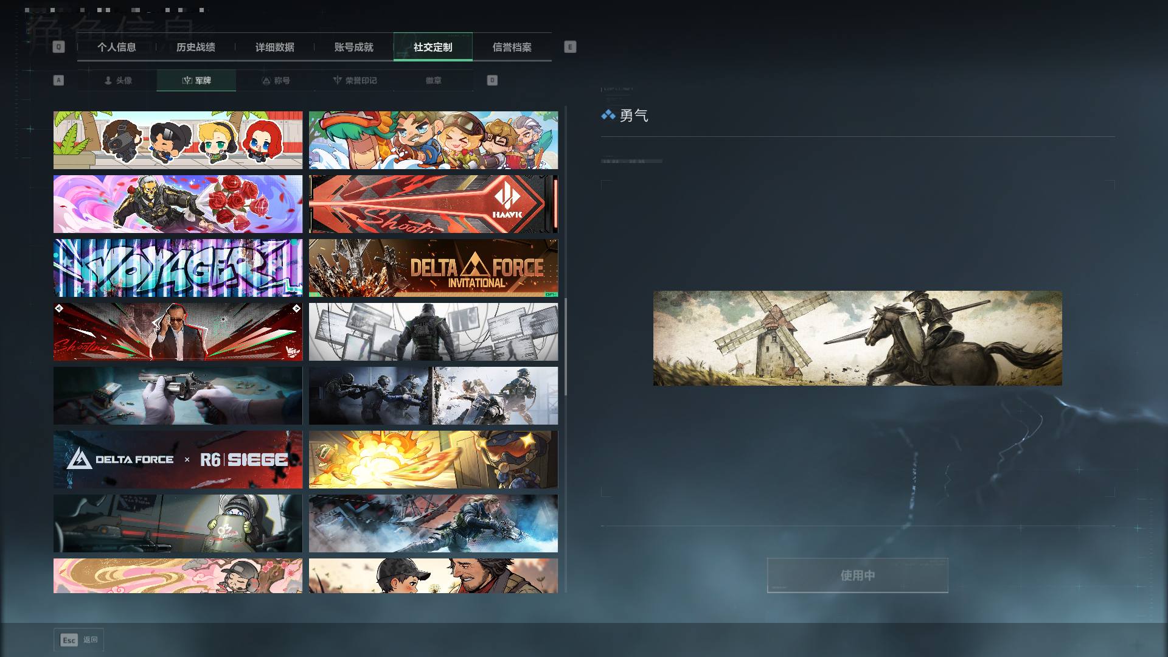
Task: Click the Esc 返回 back button
Action: [78, 640]
